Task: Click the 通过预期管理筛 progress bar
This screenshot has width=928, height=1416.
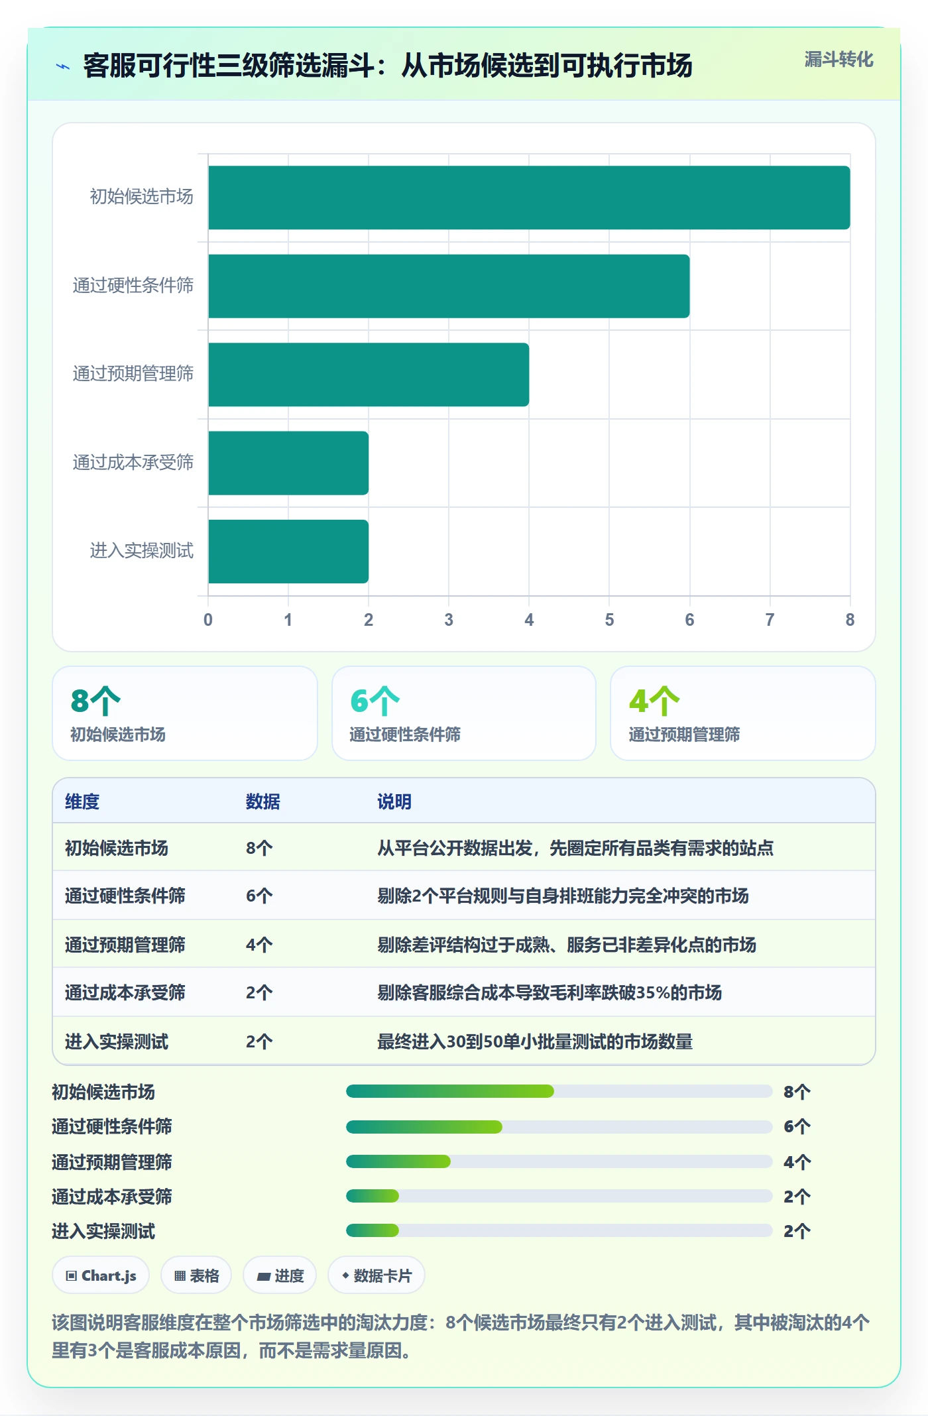Action: coord(559,1161)
